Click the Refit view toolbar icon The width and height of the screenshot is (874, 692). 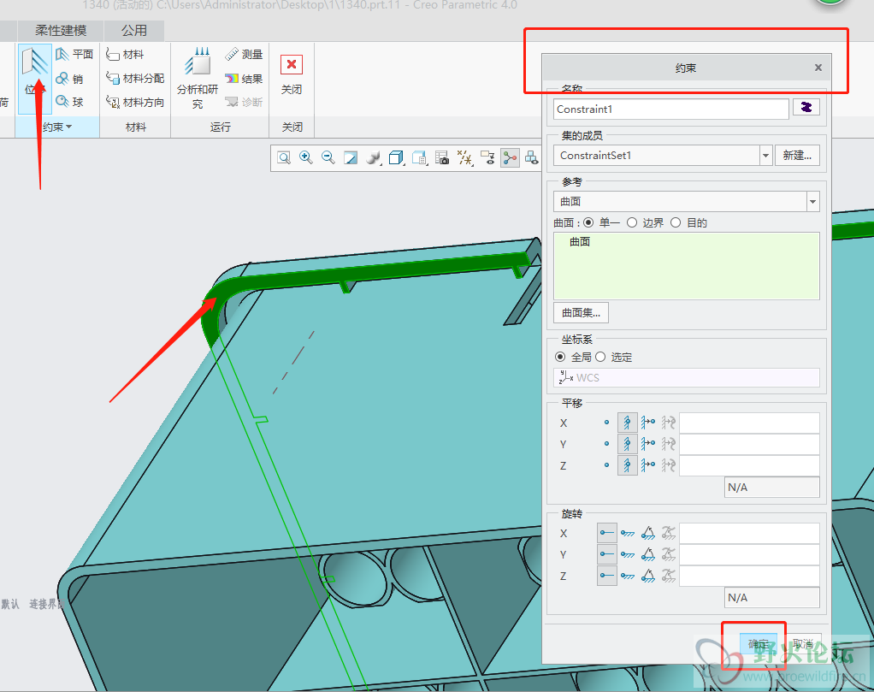tap(284, 157)
